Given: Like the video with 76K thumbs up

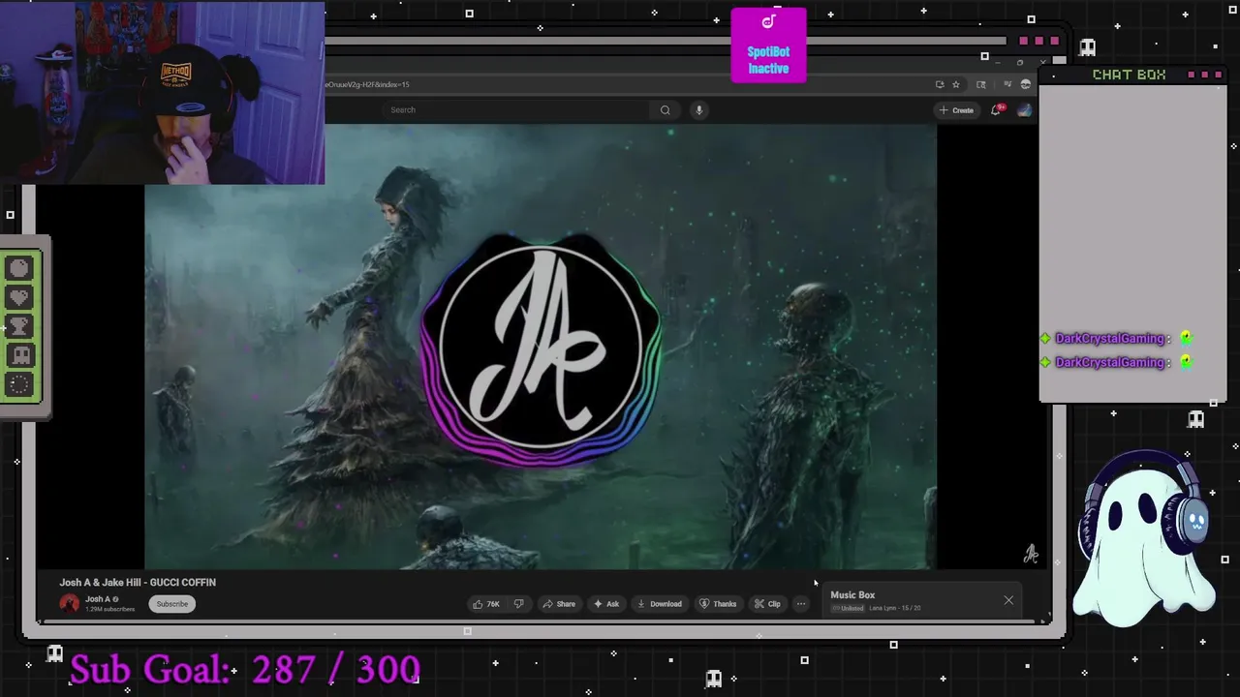Looking at the screenshot, I should pyautogui.click(x=486, y=604).
